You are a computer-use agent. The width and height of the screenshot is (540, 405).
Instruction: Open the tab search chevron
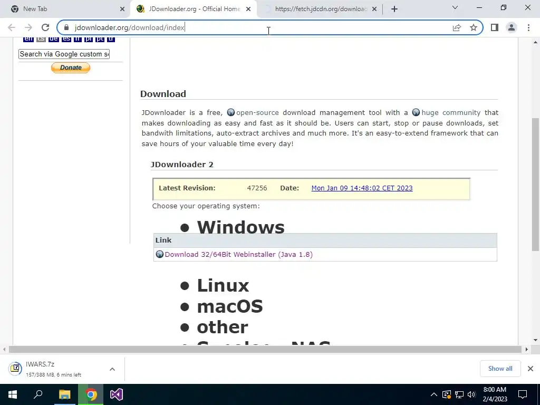pyautogui.click(x=455, y=7)
